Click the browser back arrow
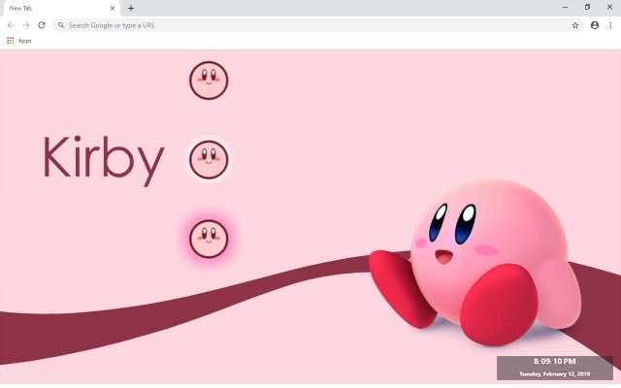This screenshot has width=621, height=388. [11, 25]
